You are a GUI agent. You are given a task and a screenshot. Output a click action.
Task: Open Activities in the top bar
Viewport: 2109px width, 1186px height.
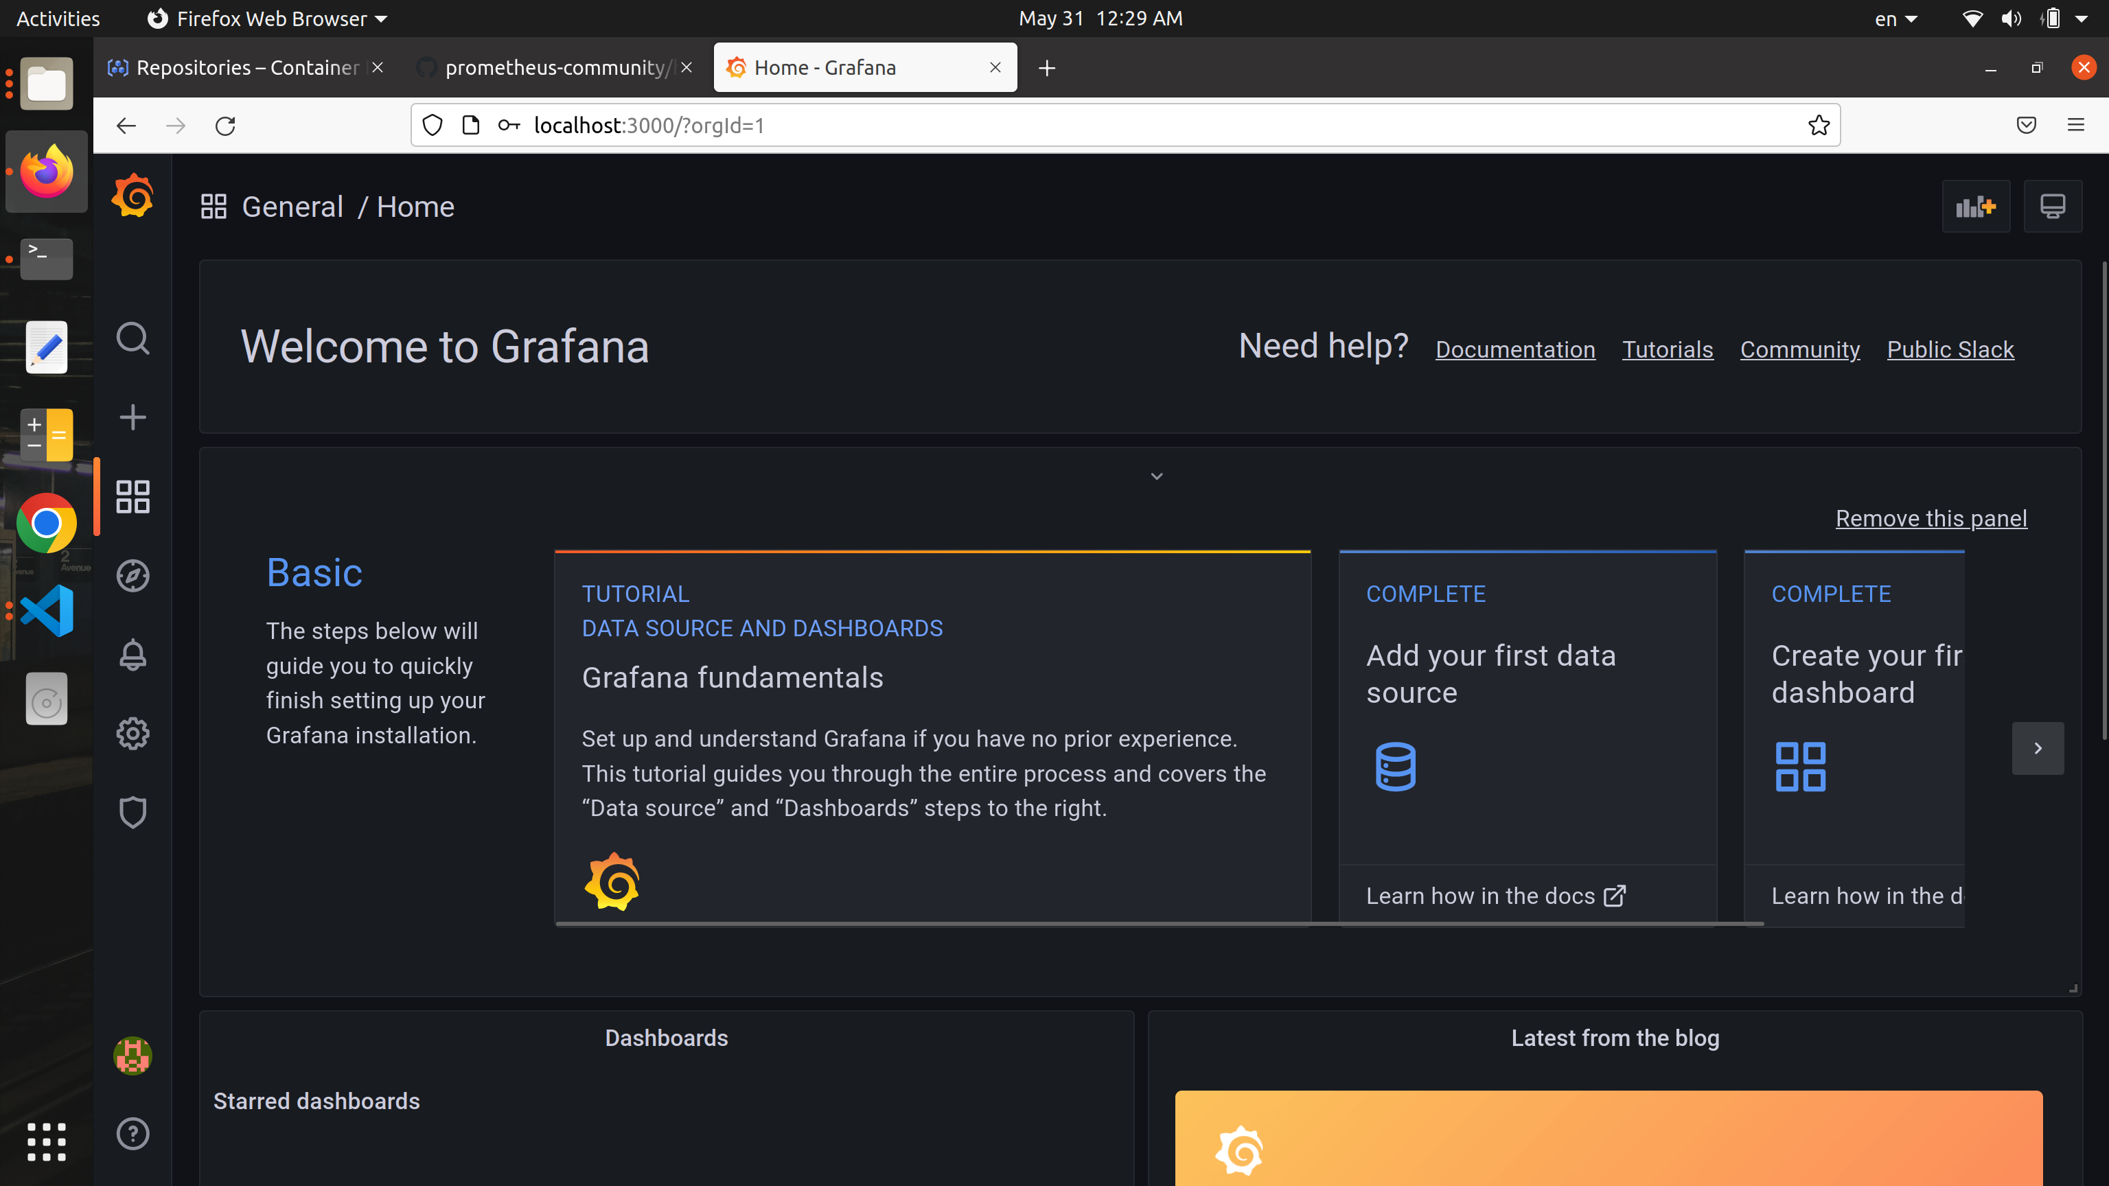[57, 18]
